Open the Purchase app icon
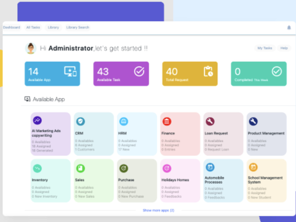 point(124,168)
